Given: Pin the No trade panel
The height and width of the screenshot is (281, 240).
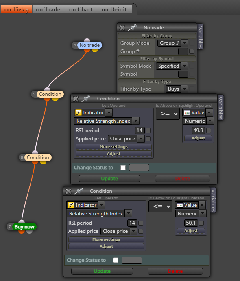Looking at the screenshot, I should point(132,28).
